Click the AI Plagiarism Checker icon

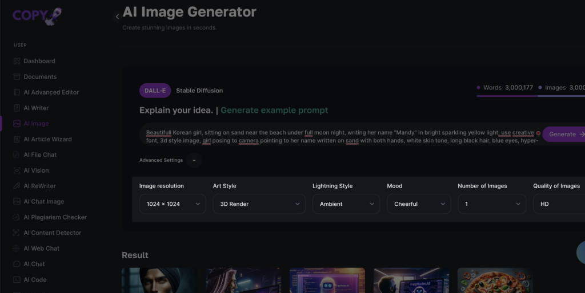click(x=17, y=217)
